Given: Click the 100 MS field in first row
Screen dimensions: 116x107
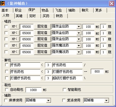Looking at the screenshot, I should (88, 27).
